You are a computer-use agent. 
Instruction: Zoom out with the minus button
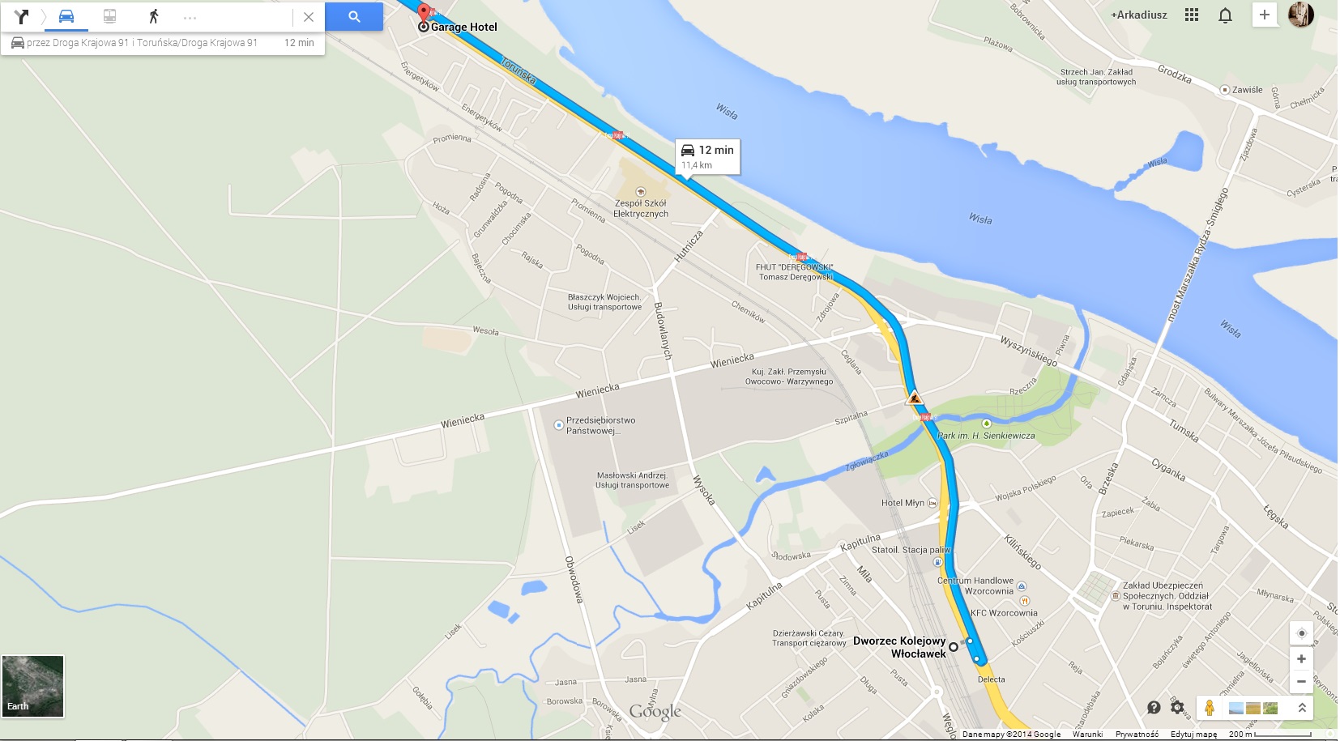click(1301, 681)
